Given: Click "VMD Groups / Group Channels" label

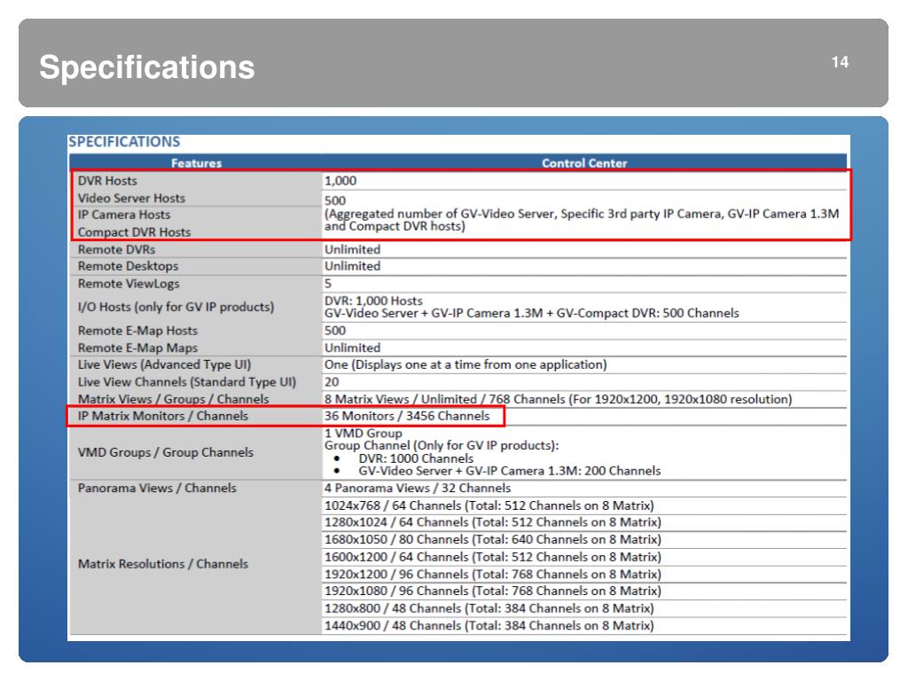Looking at the screenshot, I should point(166,452).
